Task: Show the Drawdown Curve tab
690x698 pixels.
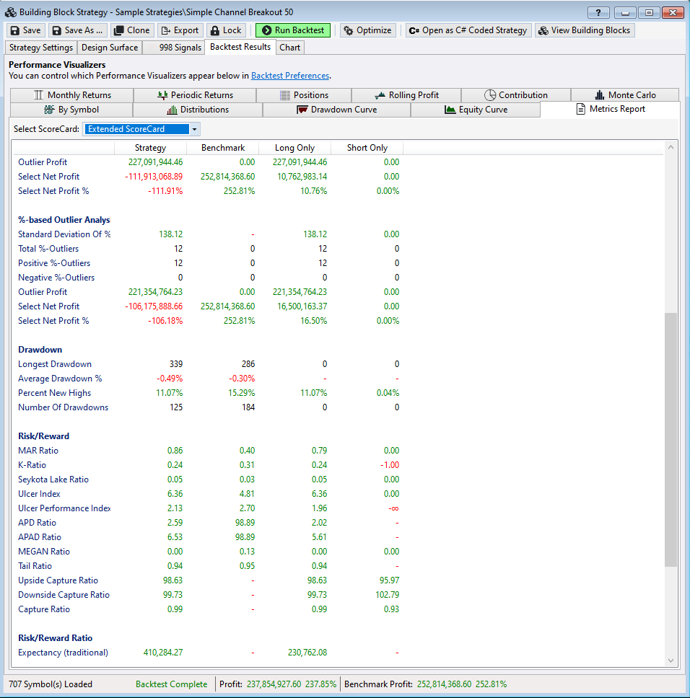Action: pyautogui.click(x=336, y=110)
